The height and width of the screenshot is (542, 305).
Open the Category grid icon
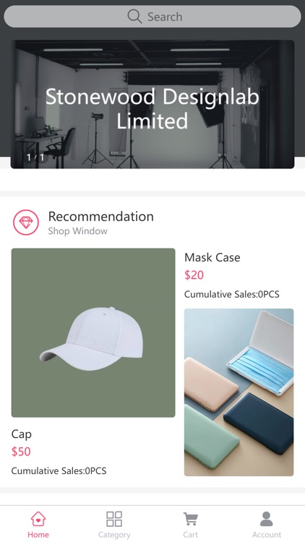click(x=114, y=519)
